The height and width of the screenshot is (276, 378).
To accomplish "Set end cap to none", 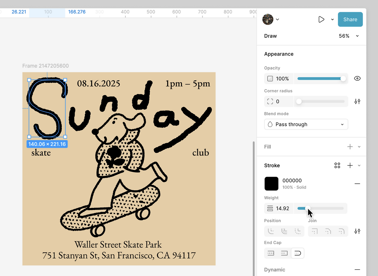I will [x=271, y=253].
